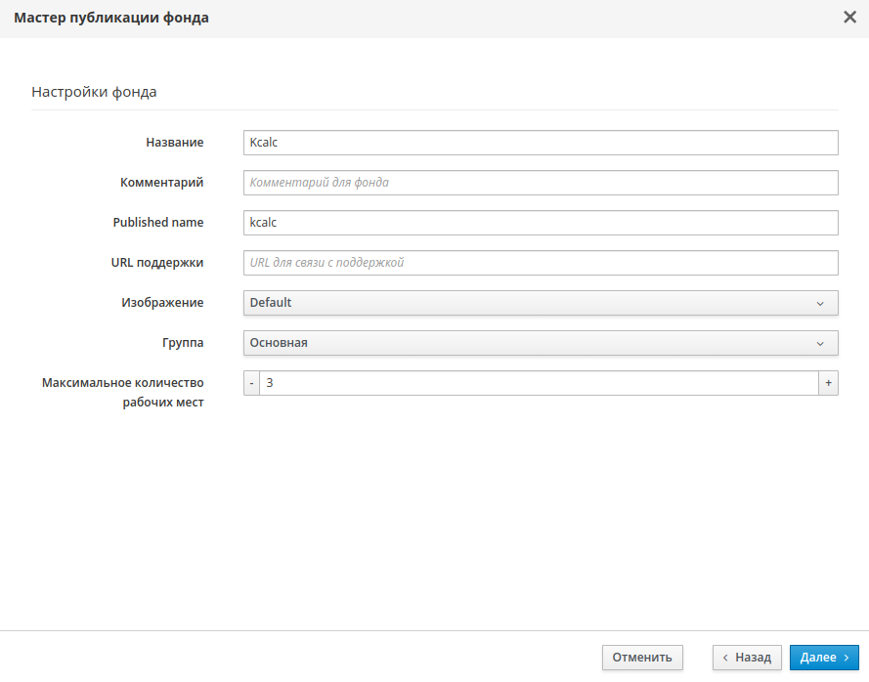
Task: Proceed with the Далее button
Action: pos(824,658)
